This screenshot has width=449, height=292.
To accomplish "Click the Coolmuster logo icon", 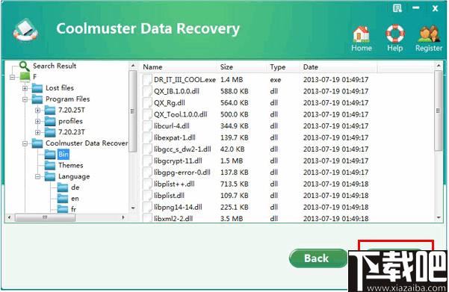I will pos(25,31).
